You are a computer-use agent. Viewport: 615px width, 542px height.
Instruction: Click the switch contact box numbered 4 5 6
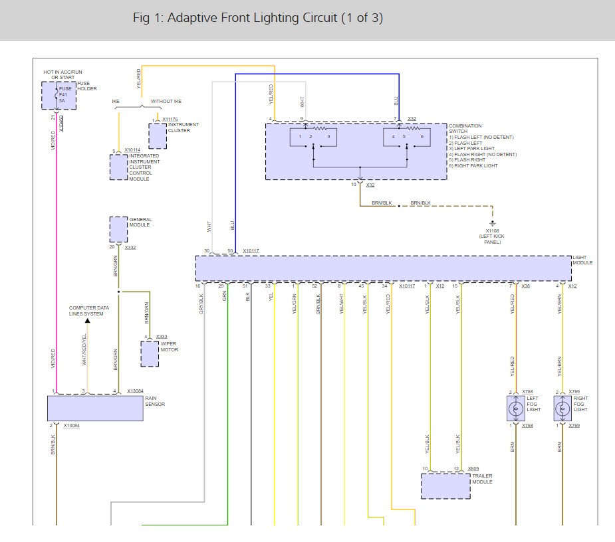coord(407,137)
